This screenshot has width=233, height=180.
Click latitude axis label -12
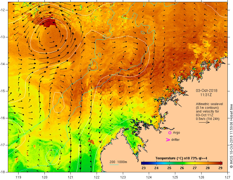3,10
